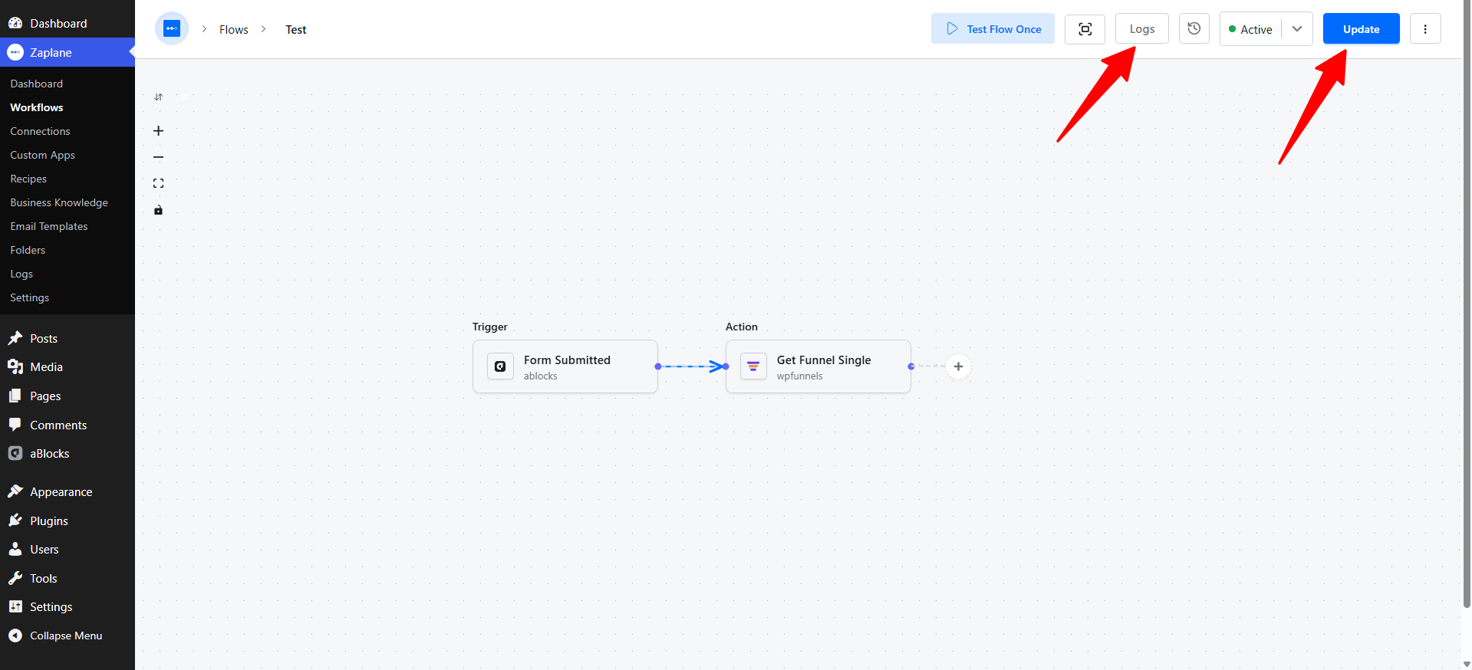Viewport: 1472px width, 670px height.
Task: Open the Recipes submenu item
Action: point(28,179)
